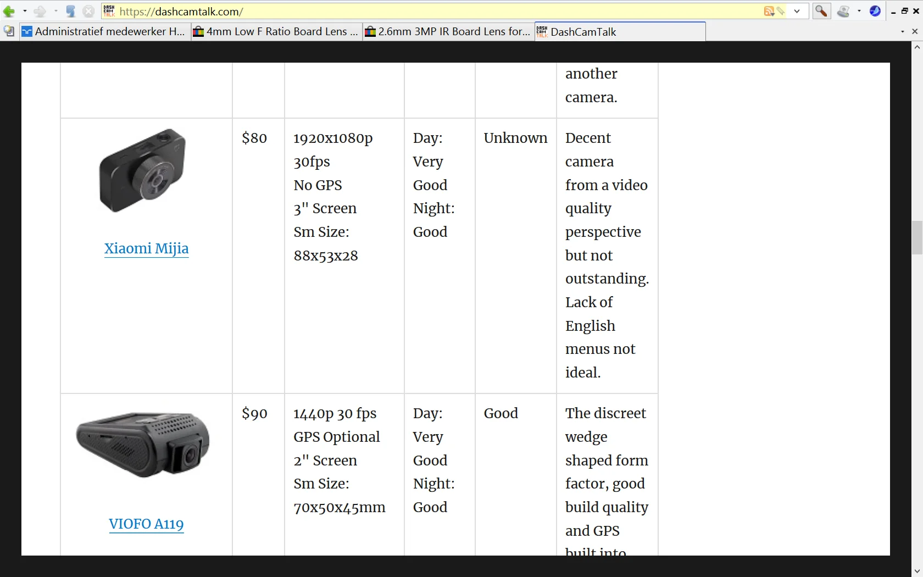Open the VIOFO A119 link
923x577 pixels.
(146, 524)
